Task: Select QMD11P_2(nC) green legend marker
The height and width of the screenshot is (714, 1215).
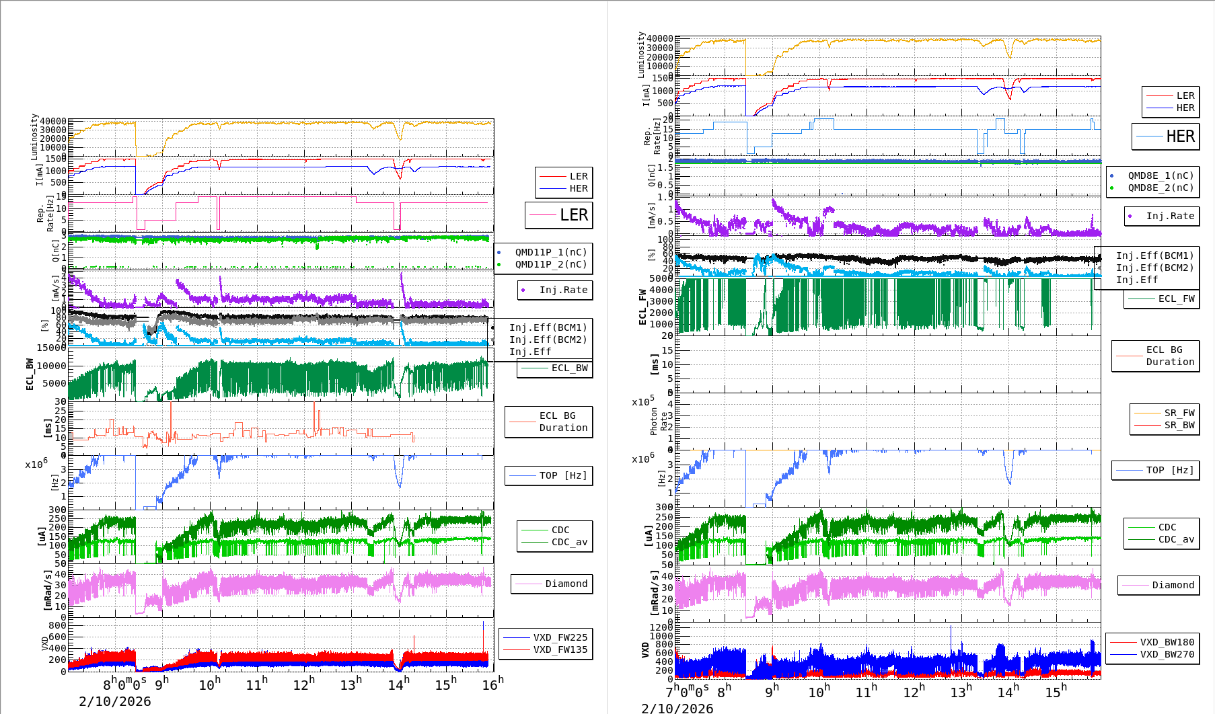Action: (x=499, y=264)
